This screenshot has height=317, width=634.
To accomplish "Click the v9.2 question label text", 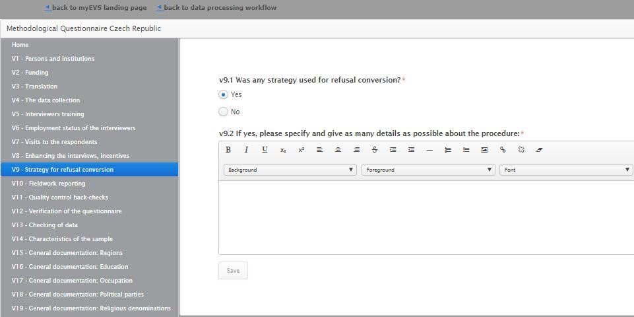I will [x=369, y=133].
